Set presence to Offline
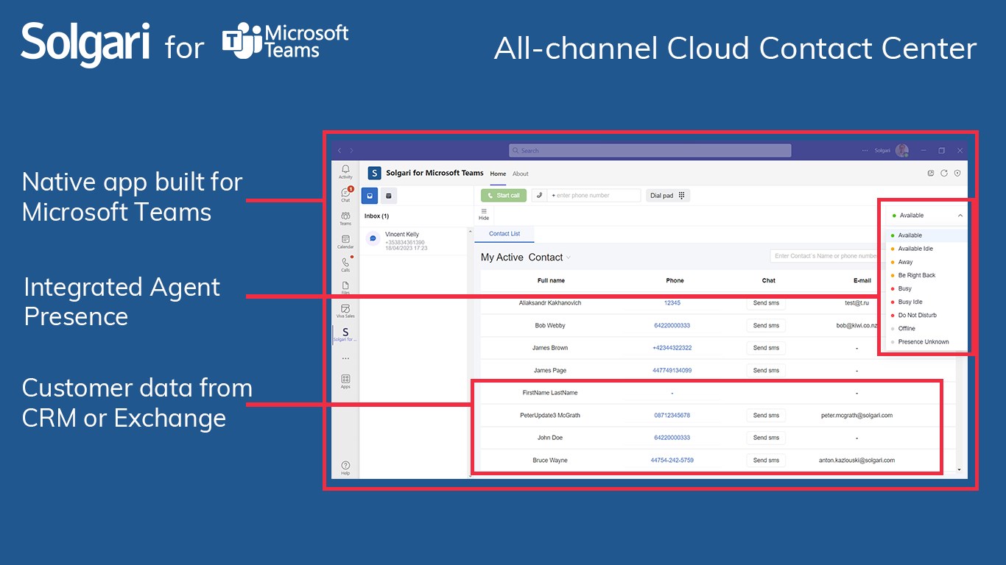This screenshot has width=1006, height=565. [x=926, y=328]
